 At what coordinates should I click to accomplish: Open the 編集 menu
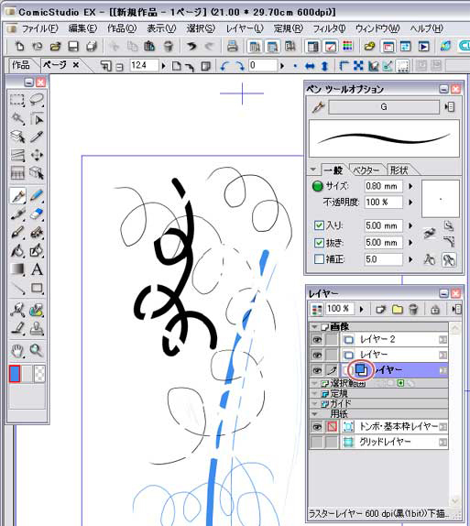(82, 28)
